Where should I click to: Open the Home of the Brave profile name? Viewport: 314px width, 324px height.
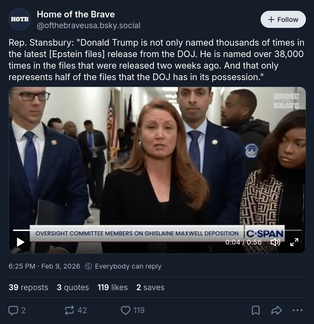pos(76,14)
